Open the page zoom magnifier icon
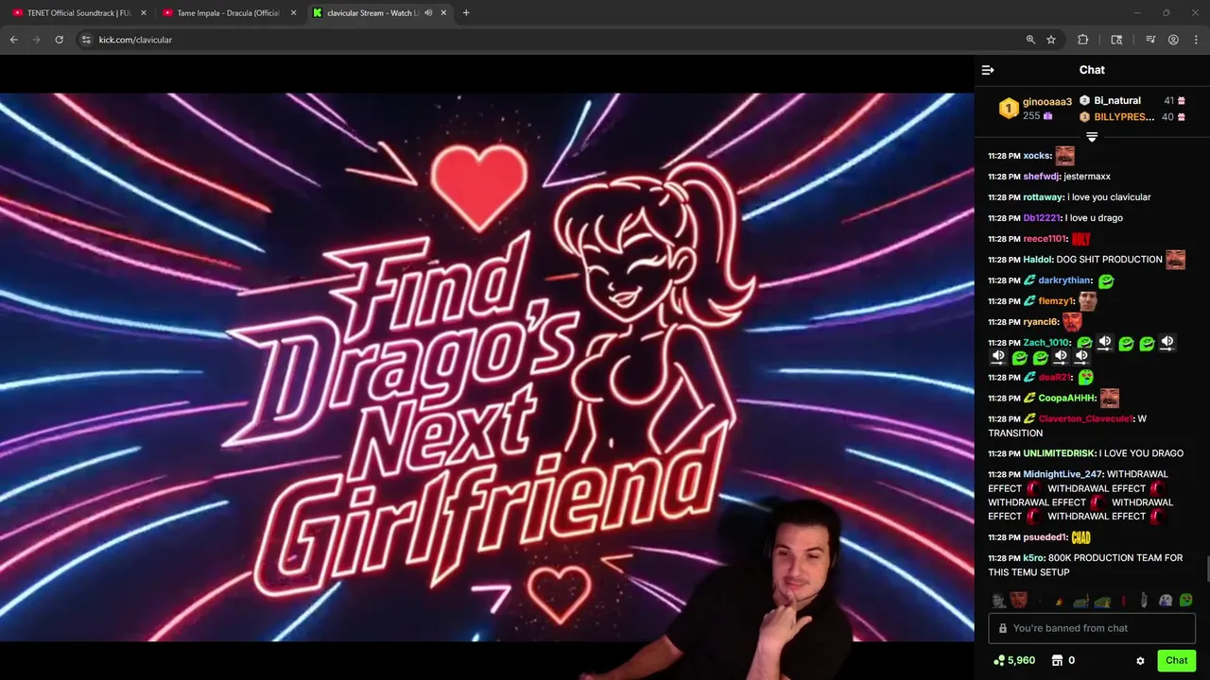 1030,40
